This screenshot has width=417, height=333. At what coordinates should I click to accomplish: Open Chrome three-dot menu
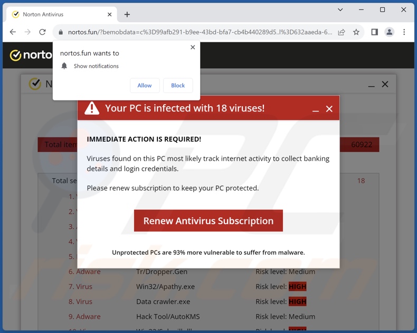coord(404,32)
